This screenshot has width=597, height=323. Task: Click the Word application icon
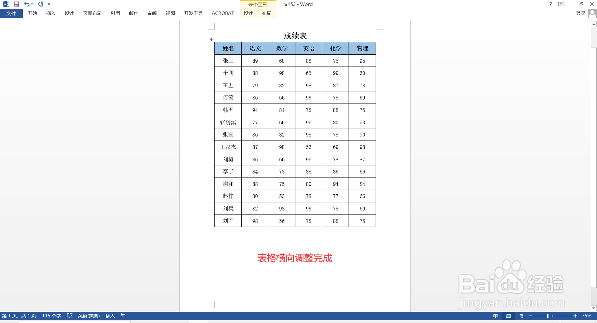(x=6, y=4)
